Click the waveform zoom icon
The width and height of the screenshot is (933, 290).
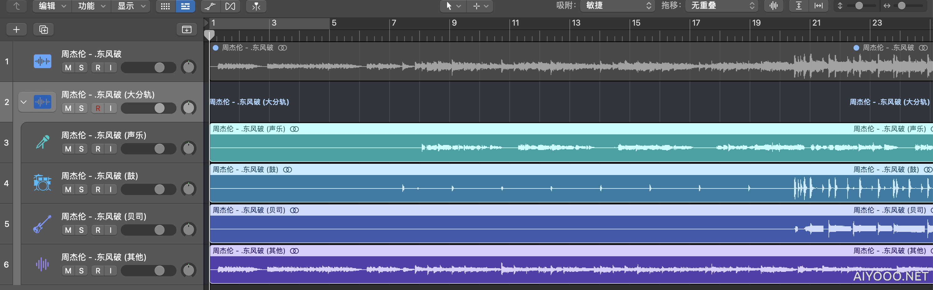click(x=774, y=6)
